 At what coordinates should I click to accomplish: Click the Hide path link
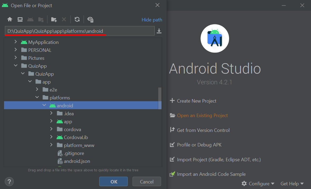[152, 20]
